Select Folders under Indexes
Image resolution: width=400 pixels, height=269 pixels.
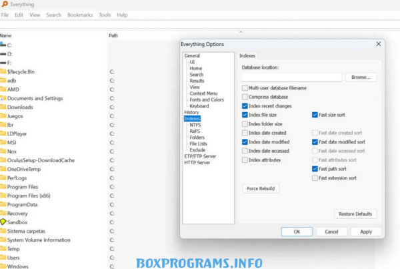(x=197, y=138)
